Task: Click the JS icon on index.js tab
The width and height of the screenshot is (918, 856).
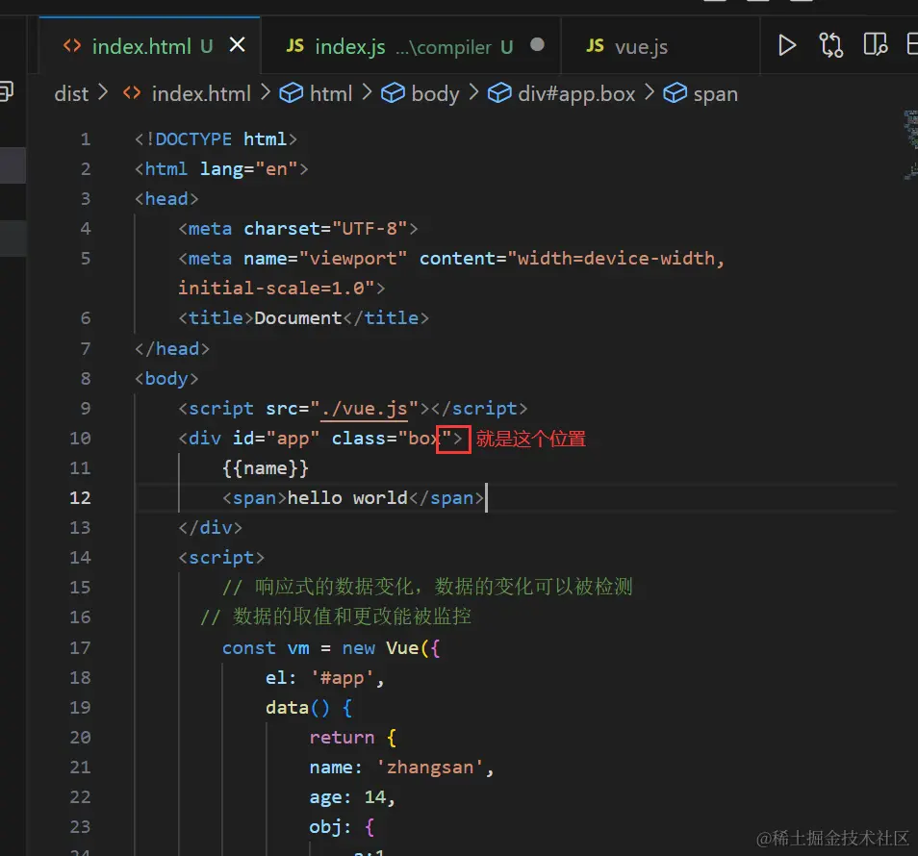Action: (294, 45)
